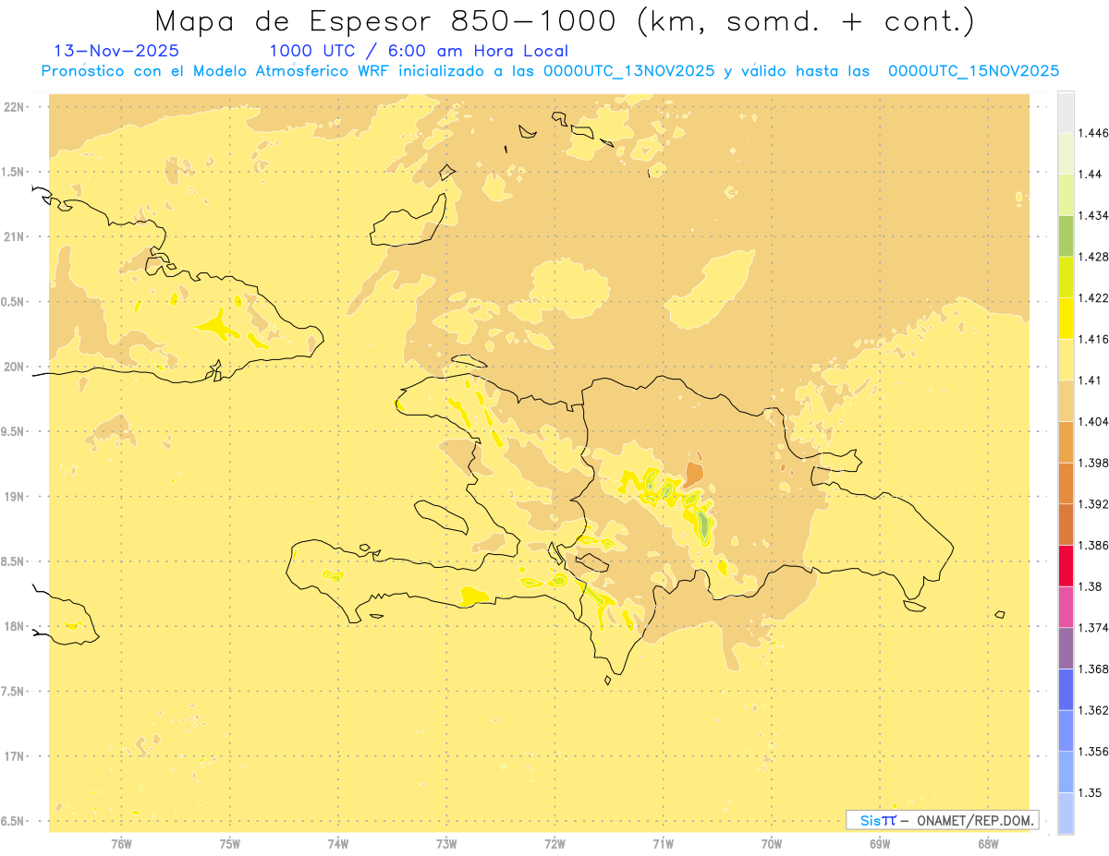Click the legend value '1.362'
The image size is (1109, 856).
click(x=1093, y=710)
